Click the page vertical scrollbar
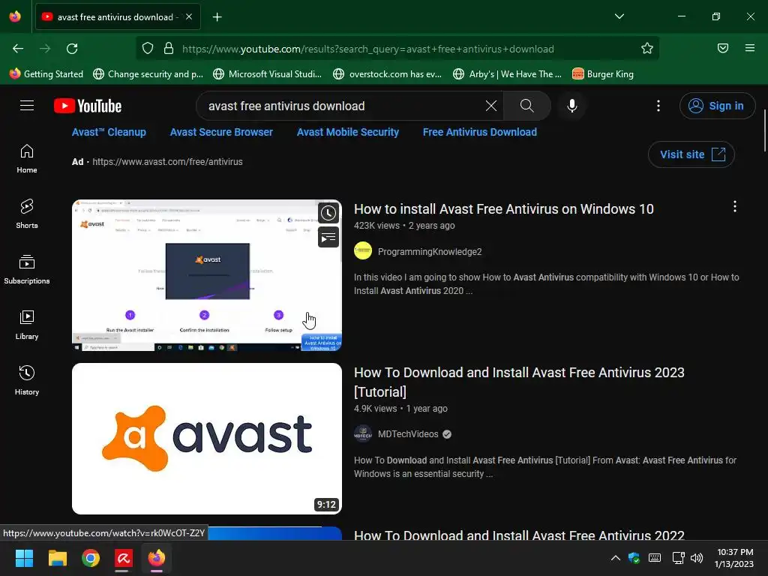This screenshot has height=576, width=768. point(764,130)
